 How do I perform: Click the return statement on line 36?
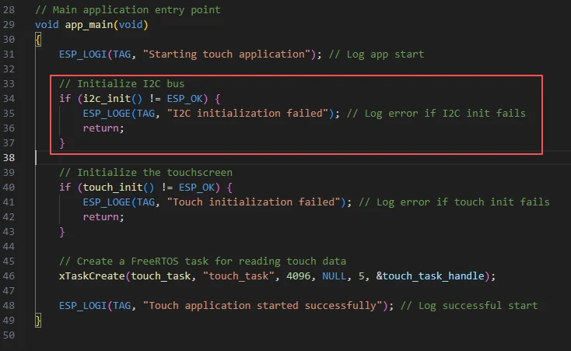click(103, 128)
